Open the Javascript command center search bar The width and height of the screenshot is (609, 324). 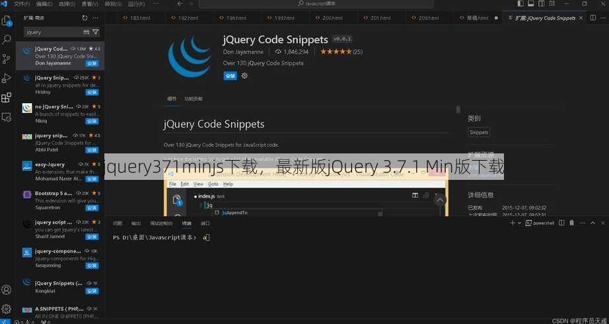316,4
